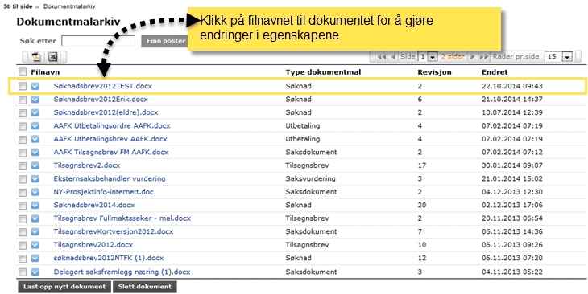Go to first page arrow icon
The height and width of the screenshot is (294, 588).
coord(382,57)
